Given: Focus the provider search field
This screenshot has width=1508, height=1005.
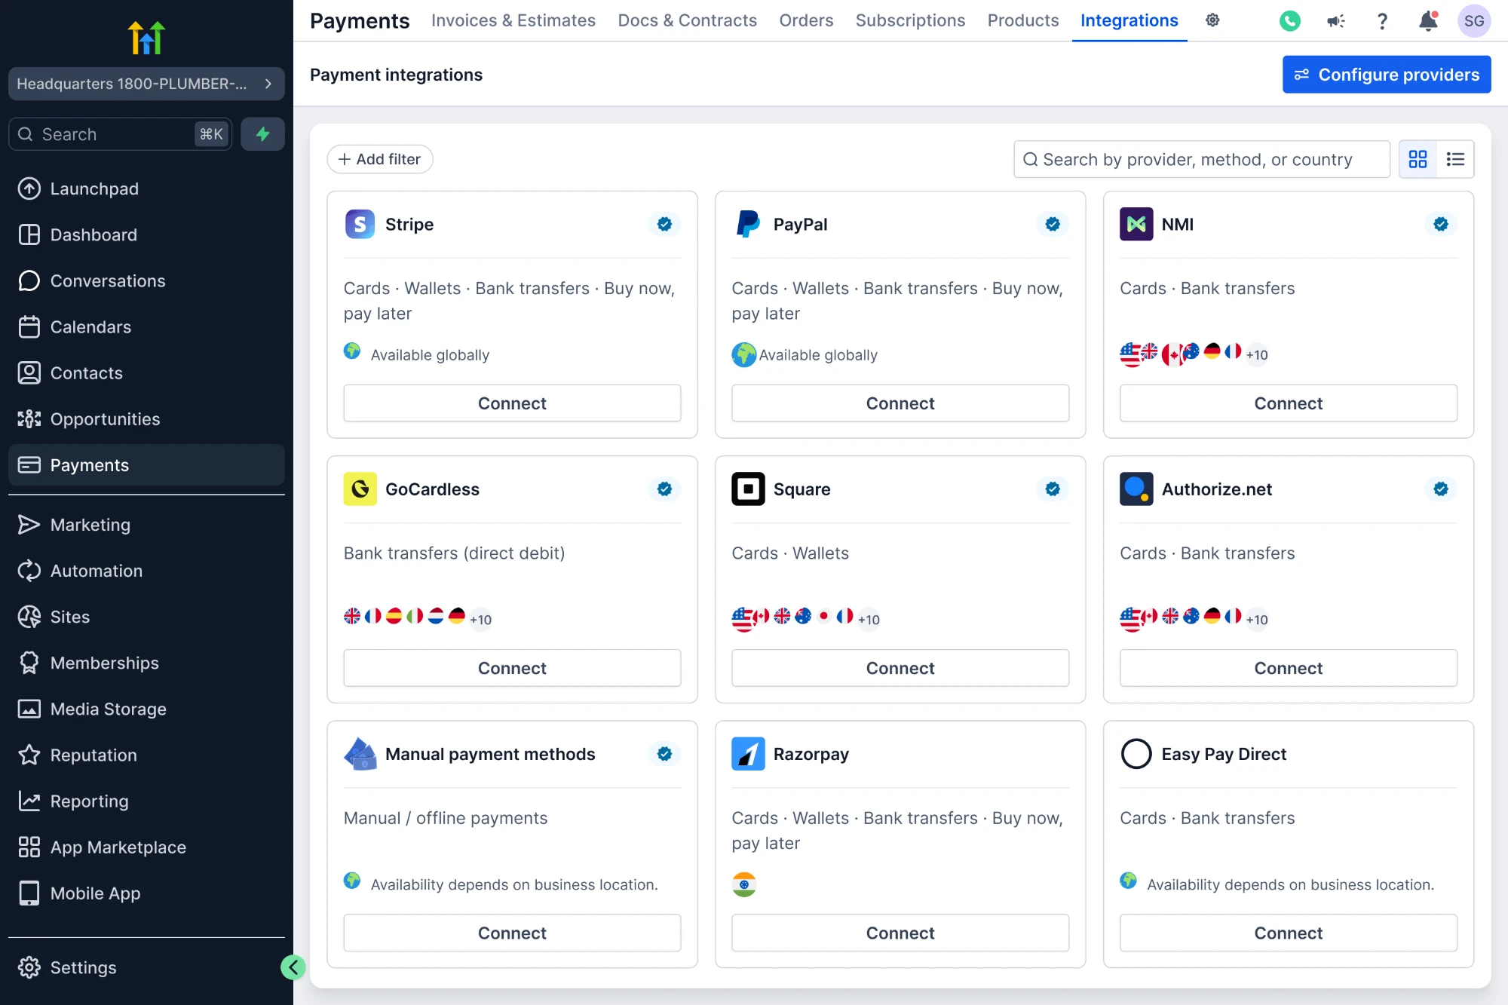Looking at the screenshot, I should point(1202,159).
